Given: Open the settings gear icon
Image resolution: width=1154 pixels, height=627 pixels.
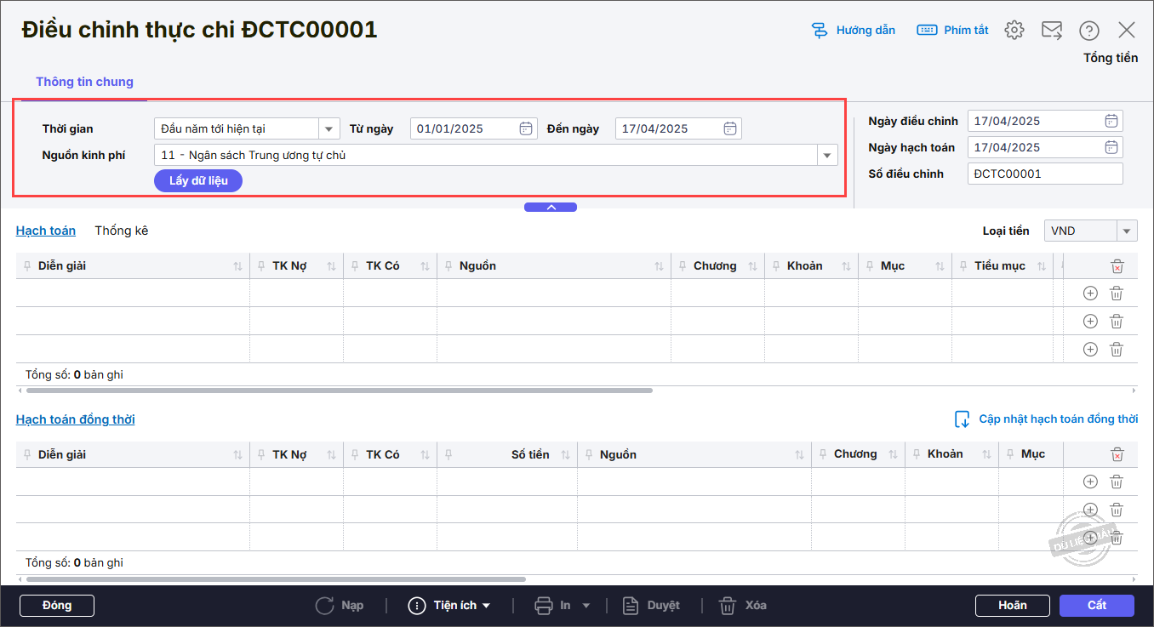Looking at the screenshot, I should coord(1014,31).
